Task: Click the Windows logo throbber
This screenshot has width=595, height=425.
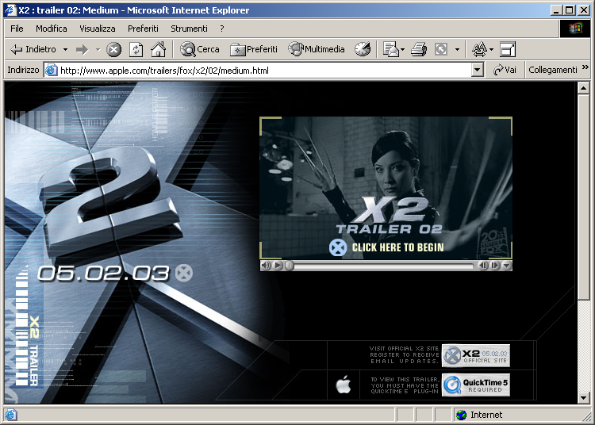Action: click(x=575, y=29)
